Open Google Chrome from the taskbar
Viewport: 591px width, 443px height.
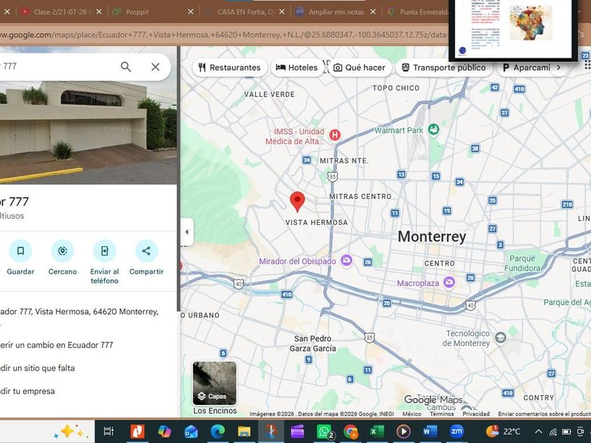[350, 431]
